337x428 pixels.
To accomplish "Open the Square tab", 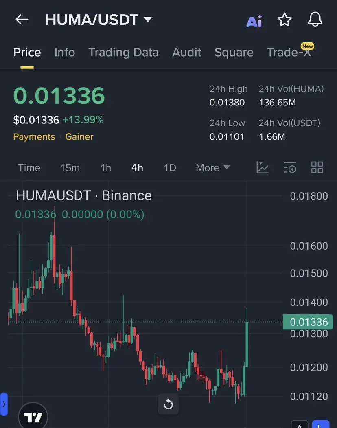I will click(x=234, y=52).
